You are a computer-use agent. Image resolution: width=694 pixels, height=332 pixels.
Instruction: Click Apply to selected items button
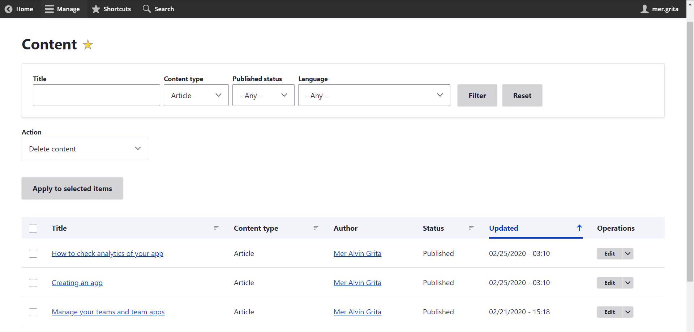(72, 189)
